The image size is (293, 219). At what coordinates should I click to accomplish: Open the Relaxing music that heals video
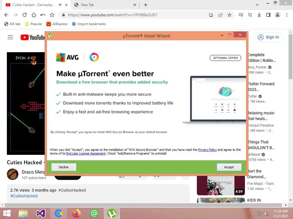261,116
